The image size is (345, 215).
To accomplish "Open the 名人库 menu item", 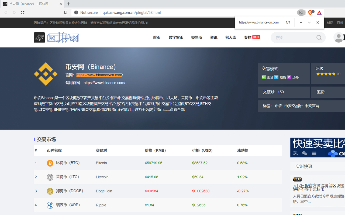I will click(231, 37).
